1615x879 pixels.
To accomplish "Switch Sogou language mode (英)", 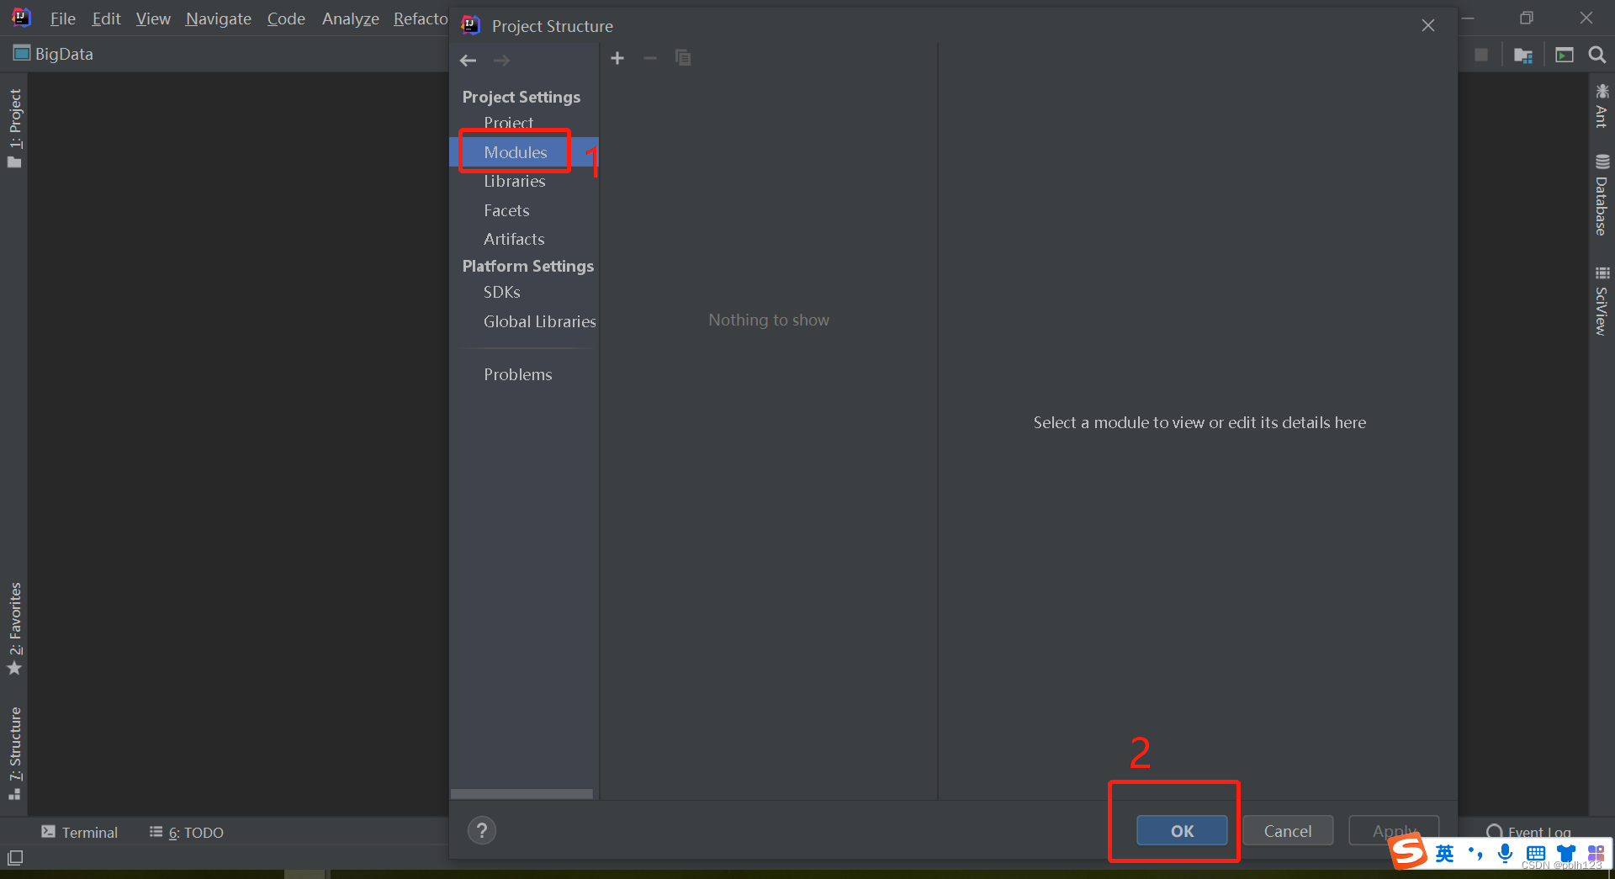I will pos(1444,855).
